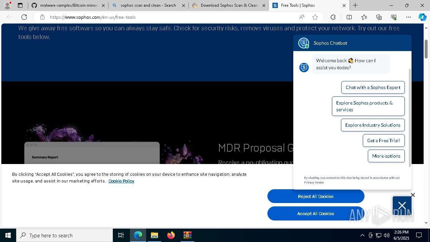430x242 pixels.
Task: Click the Edge profile icon
Action: 8,5
